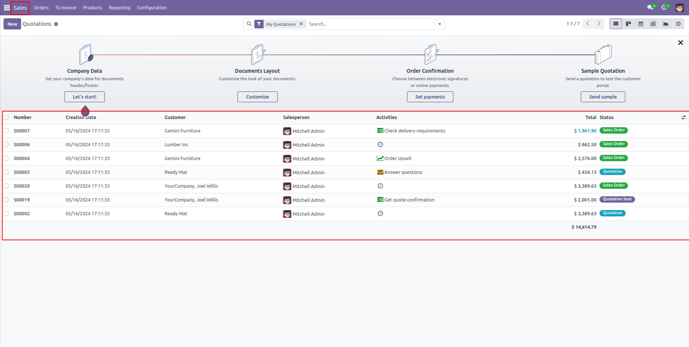The width and height of the screenshot is (689, 347).
Task: Open the Reporting menu
Action: click(119, 7)
